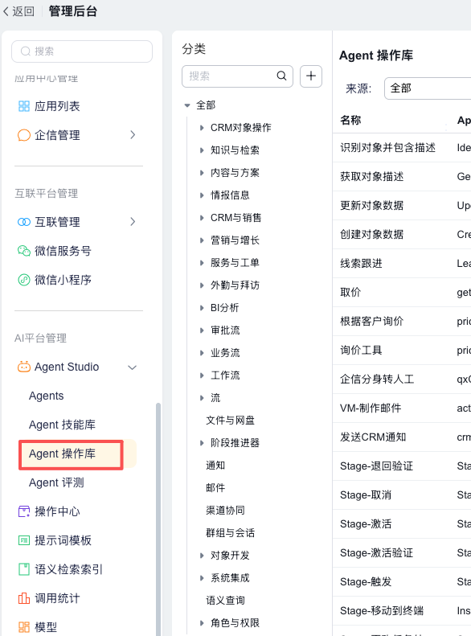Screen dimensions: 471x636
Task: Select the 通知 category
Action: pos(215,466)
